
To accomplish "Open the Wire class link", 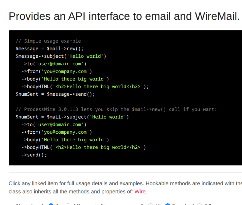I will click(x=140, y=191).
